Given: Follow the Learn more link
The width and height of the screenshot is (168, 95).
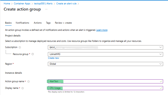Looking at the screenshot, I should (x=102, y=30).
